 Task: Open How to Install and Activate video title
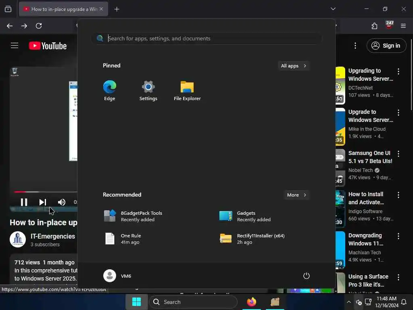pos(366,198)
